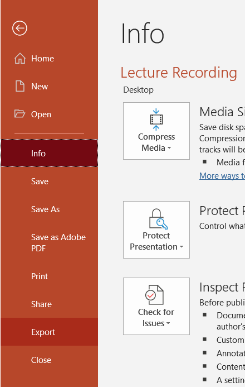This screenshot has width=245, height=387.
Task: Click the Protect Presentation padlock icon
Action: [158, 219]
